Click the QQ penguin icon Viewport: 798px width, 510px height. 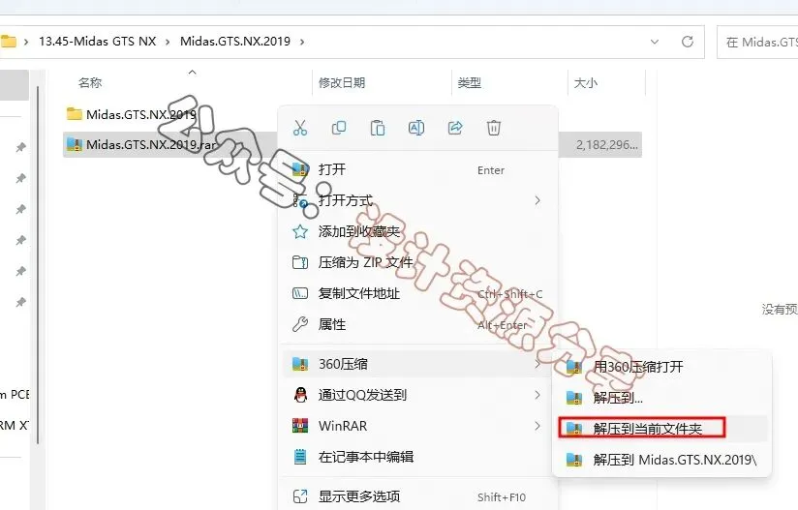point(301,395)
